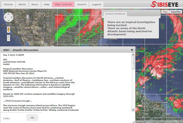
Task: Open the Storms menu
Action: [8, 4]
